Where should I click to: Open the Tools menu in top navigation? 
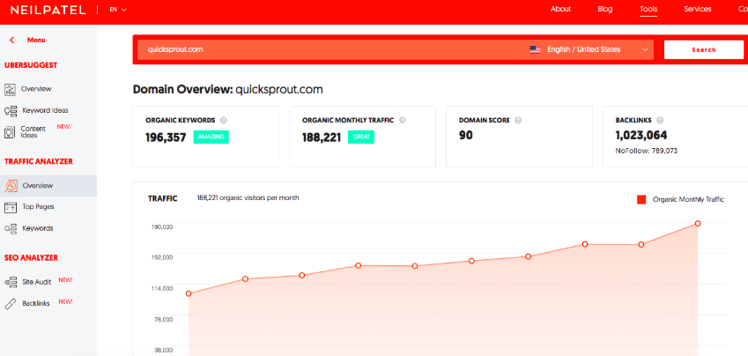click(648, 10)
